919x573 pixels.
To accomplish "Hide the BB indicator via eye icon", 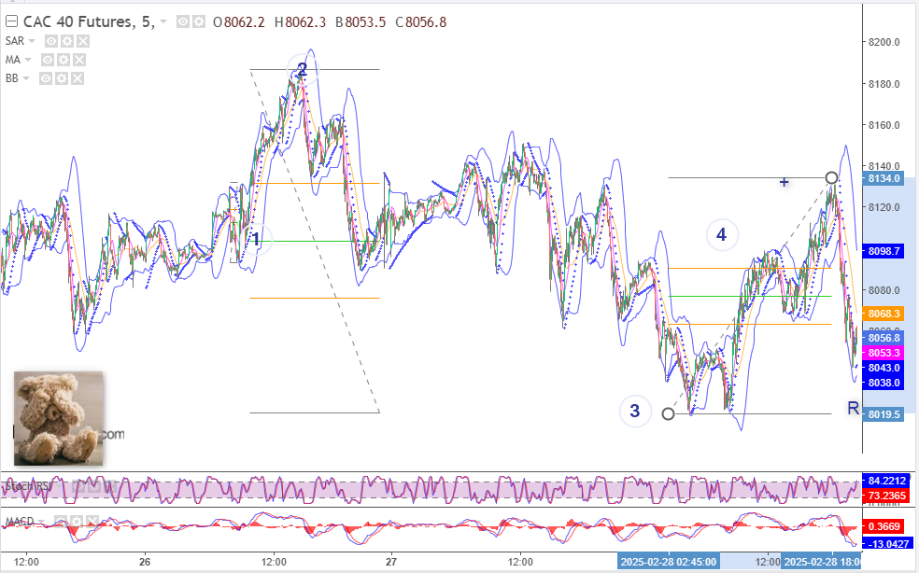I will pyautogui.click(x=46, y=78).
